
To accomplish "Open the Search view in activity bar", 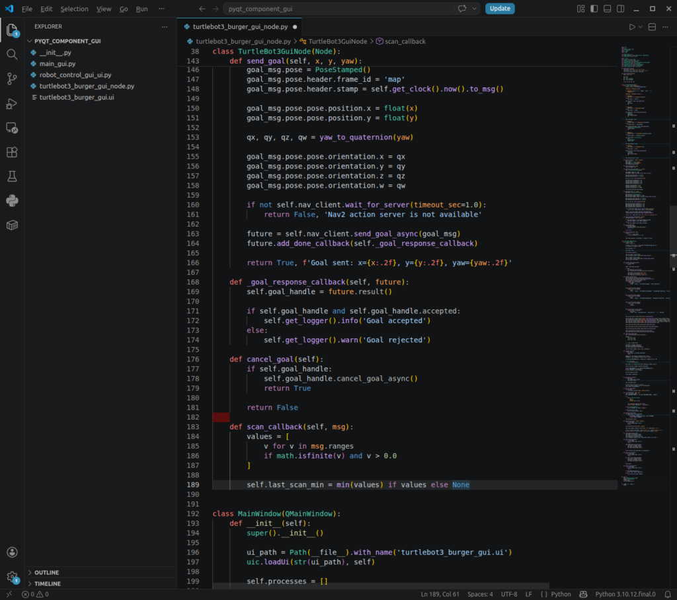I will 12,54.
